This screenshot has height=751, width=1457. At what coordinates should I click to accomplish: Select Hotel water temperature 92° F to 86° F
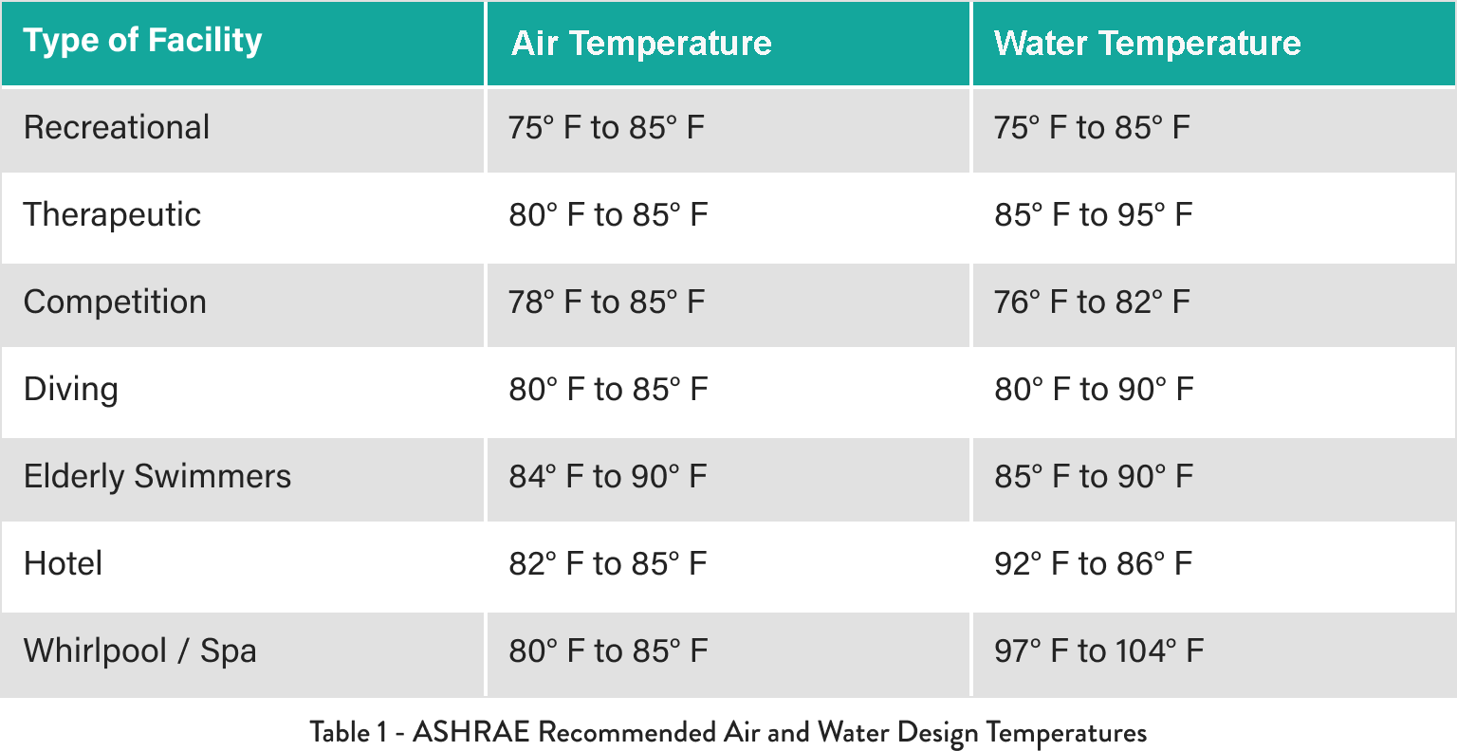pos(1094,564)
